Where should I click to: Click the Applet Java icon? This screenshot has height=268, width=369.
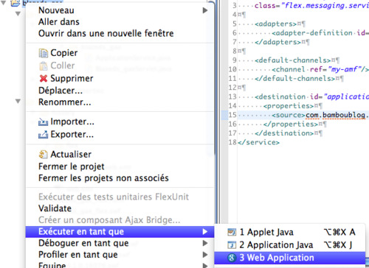click(232, 232)
